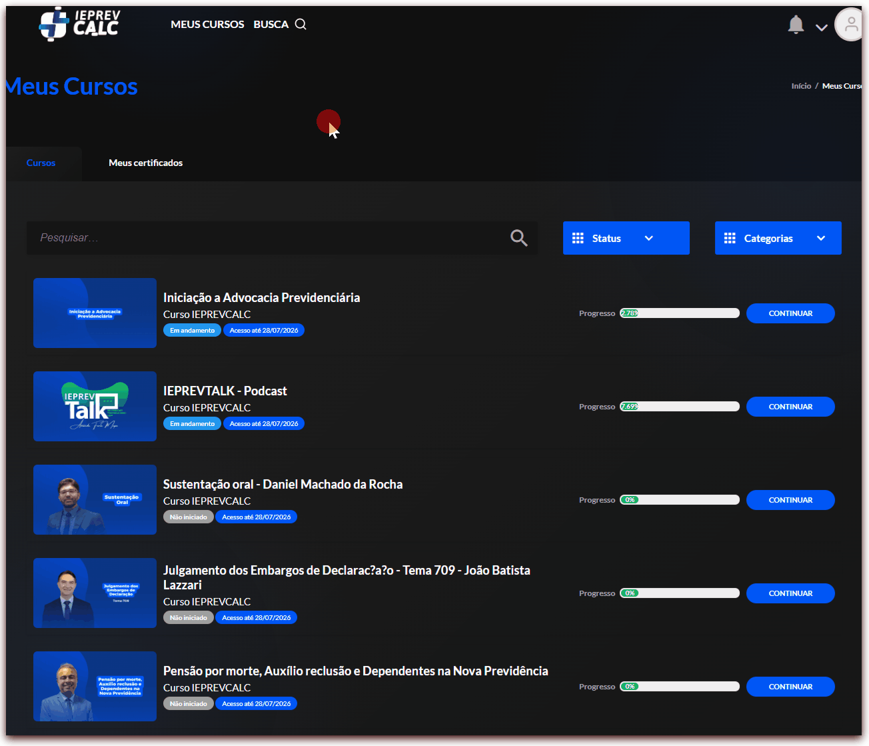
Task: Click Não iniciado badge on Sustentação oral
Action: click(x=188, y=517)
